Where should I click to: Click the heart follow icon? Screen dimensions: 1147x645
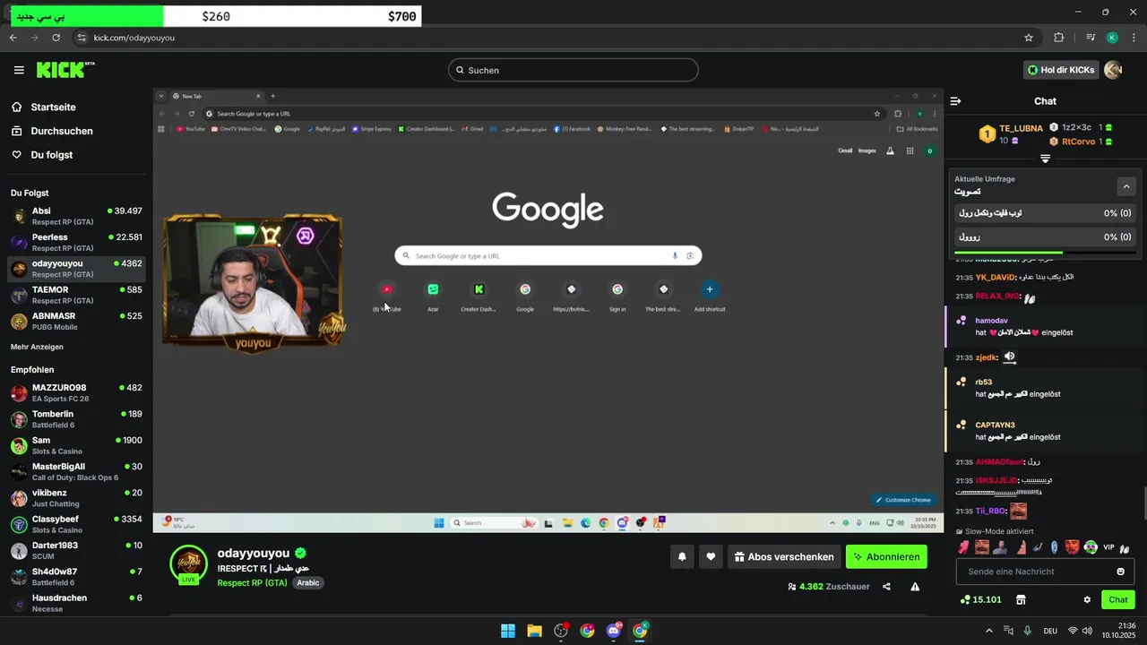711,557
